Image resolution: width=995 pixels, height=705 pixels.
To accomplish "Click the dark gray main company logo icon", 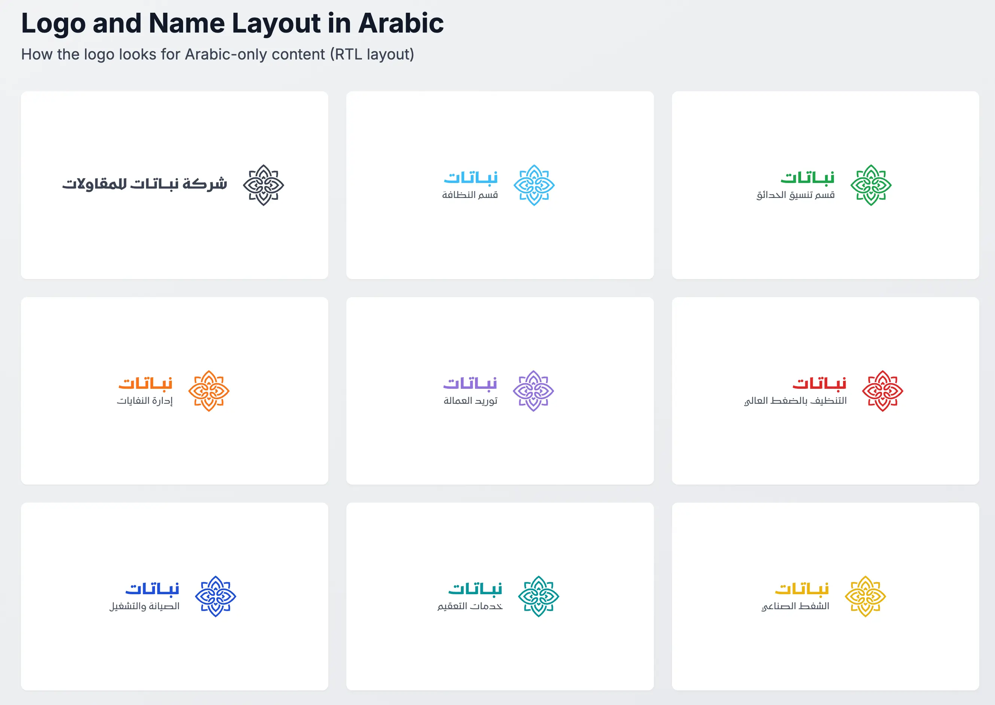I will [263, 185].
